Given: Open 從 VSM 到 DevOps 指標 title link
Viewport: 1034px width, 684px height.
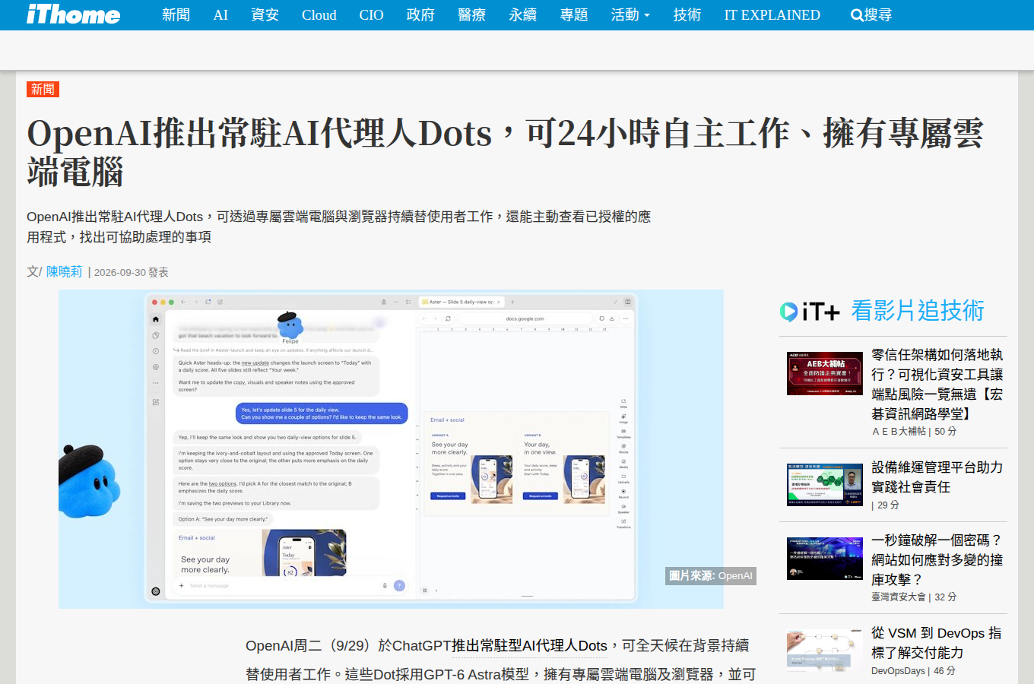Looking at the screenshot, I should 937,643.
